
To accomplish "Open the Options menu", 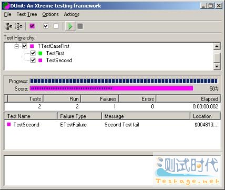I will click(50, 14).
